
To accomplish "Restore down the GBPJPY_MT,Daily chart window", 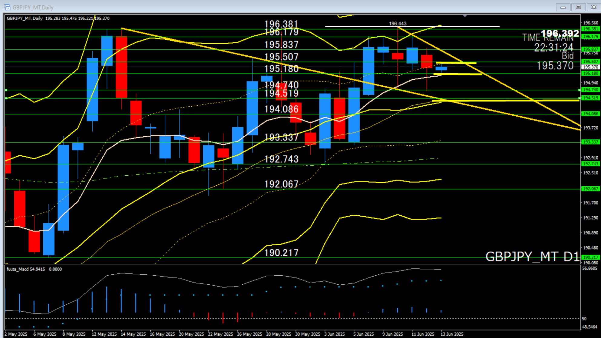I will point(578,7).
